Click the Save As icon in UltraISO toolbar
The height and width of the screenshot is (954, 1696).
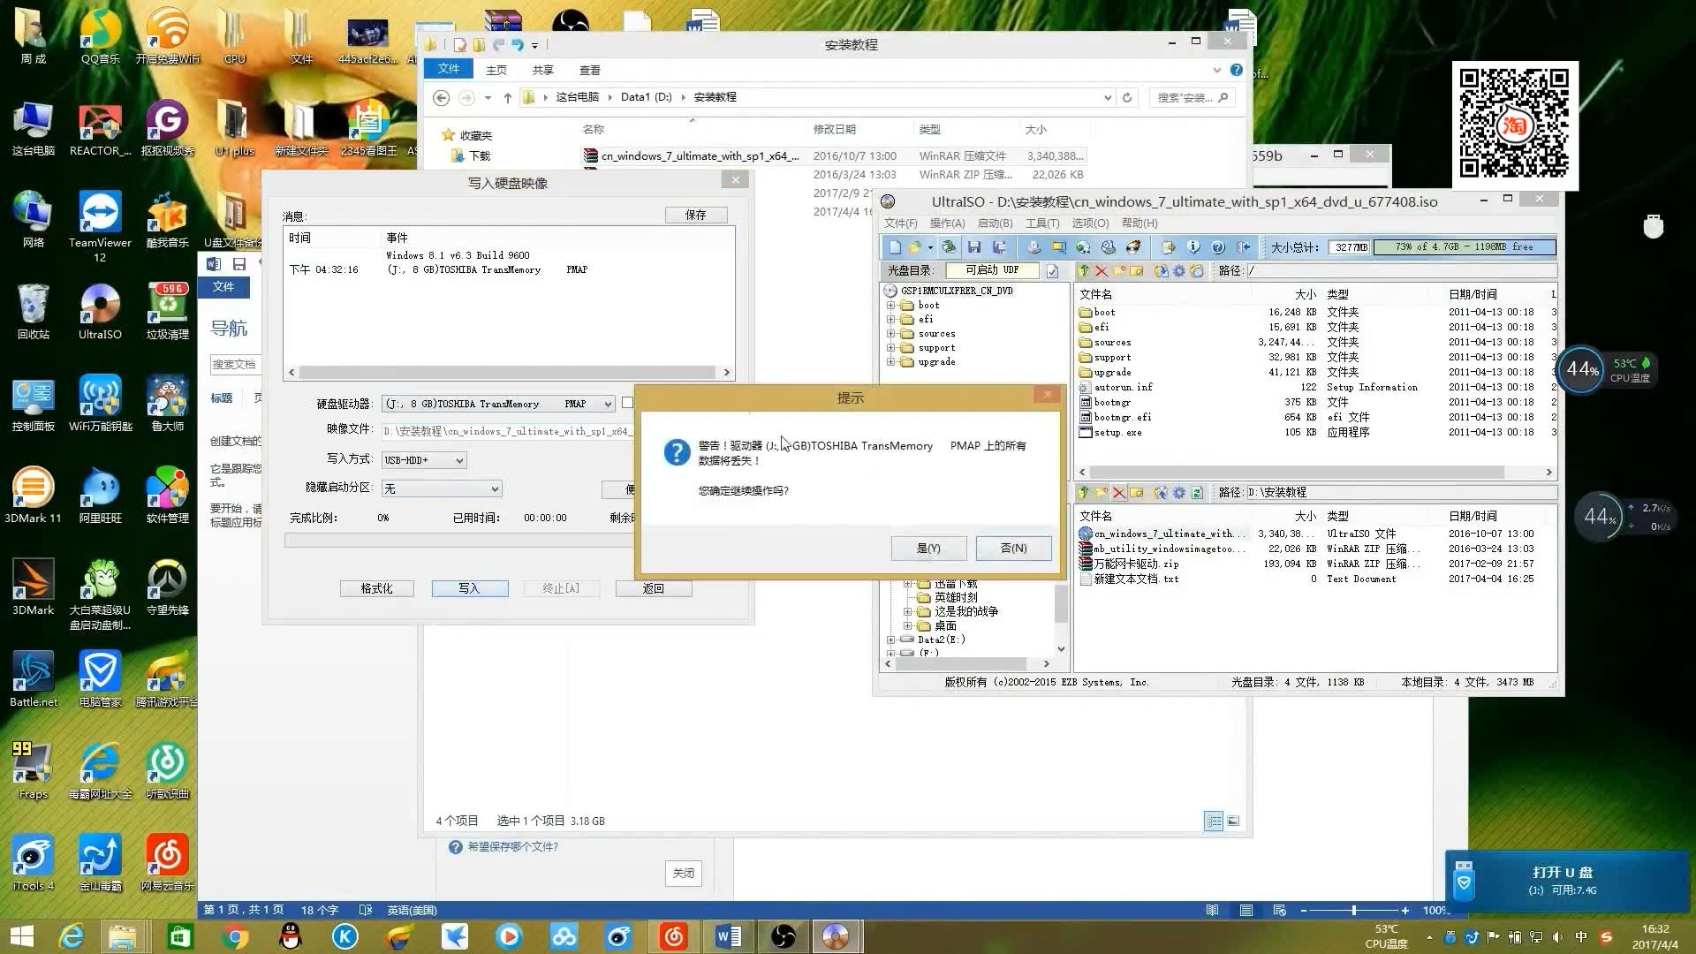tap(999, 247)
